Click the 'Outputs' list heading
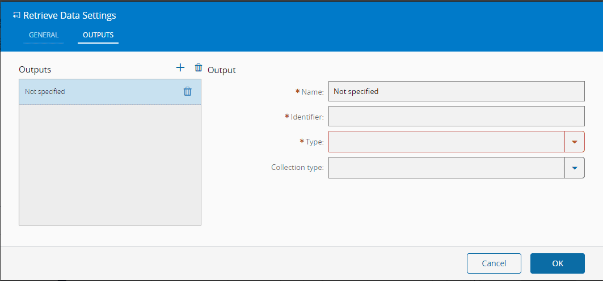The width and height of the screenshot is (603, 281). pyautogui.click(x=35, y=70)
